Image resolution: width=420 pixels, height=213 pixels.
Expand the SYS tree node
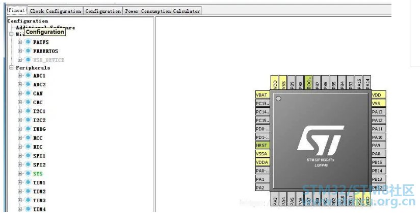pyautogui.click(x=20, y=173)
